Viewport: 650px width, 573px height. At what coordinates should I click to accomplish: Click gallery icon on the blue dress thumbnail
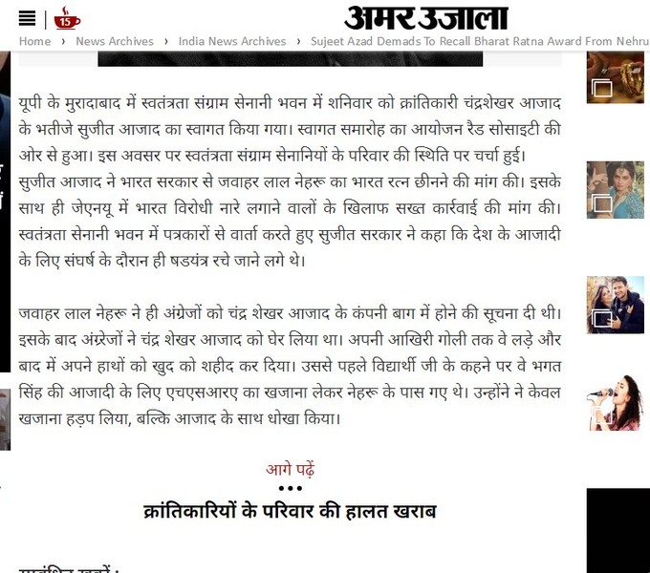[x=602, y=202]
